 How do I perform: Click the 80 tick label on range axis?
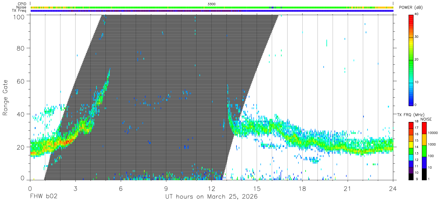pyautogui.click(x=21, y=48)
